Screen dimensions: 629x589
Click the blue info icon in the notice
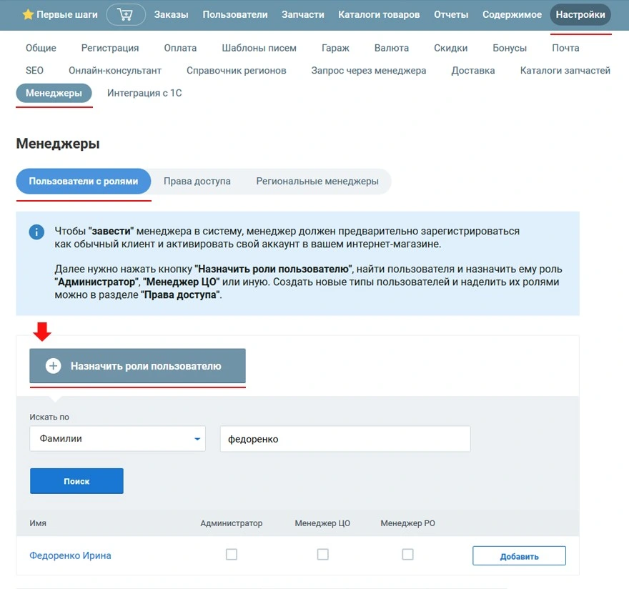point(36,232)
